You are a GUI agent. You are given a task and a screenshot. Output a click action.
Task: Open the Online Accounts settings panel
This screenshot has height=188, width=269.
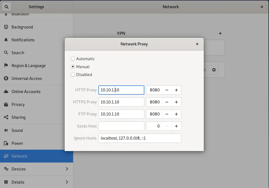tap(26, 91)
